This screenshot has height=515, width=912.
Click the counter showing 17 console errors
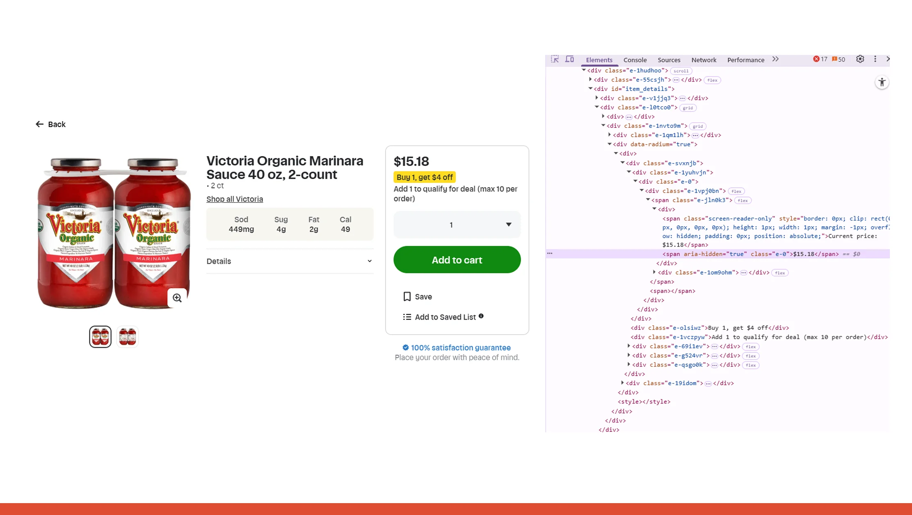(821, 59)
